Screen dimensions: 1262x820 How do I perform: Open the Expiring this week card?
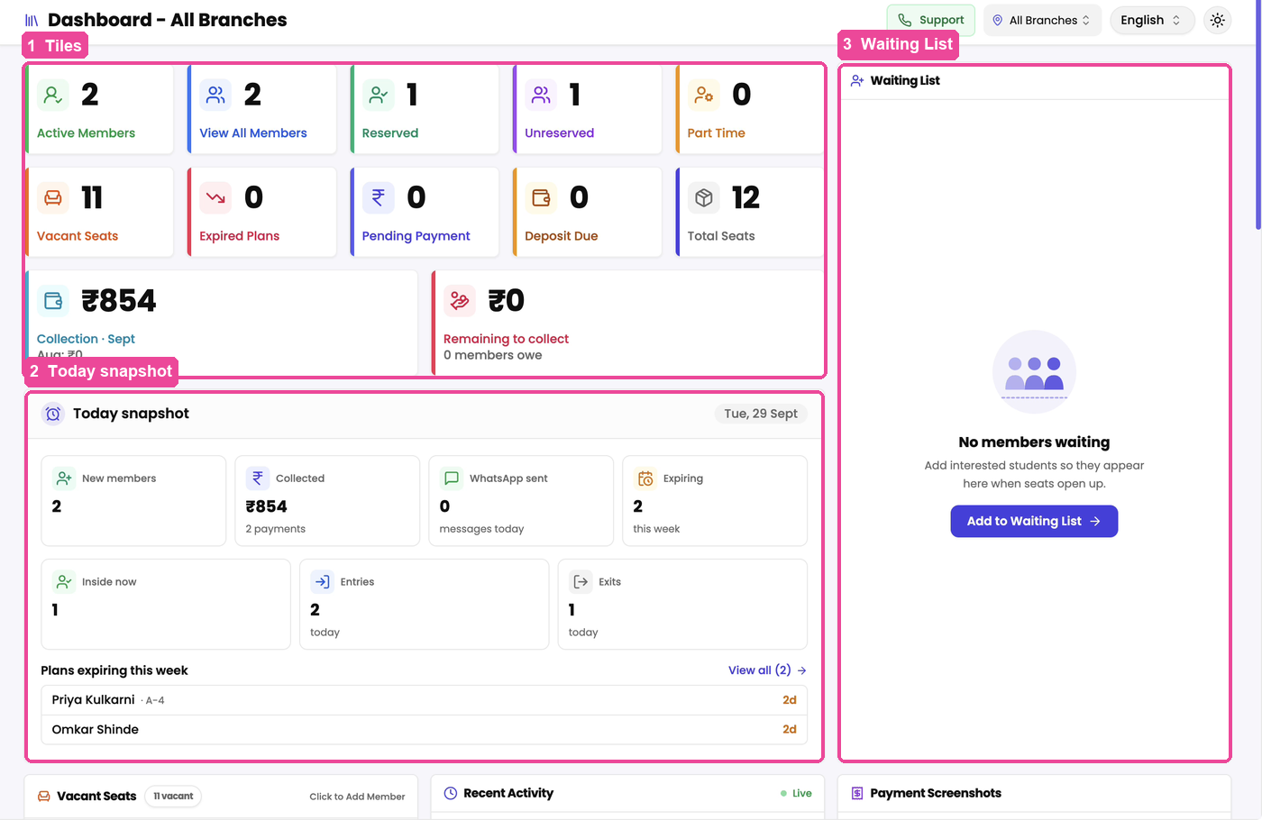point(715,501)
